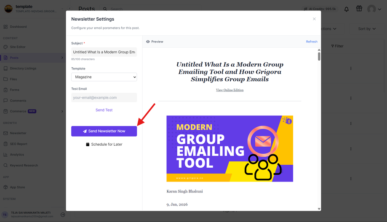Click the Newsletter envelope icon in sidebar
This screenshot has height=222, width=387.
pos(5,133)
